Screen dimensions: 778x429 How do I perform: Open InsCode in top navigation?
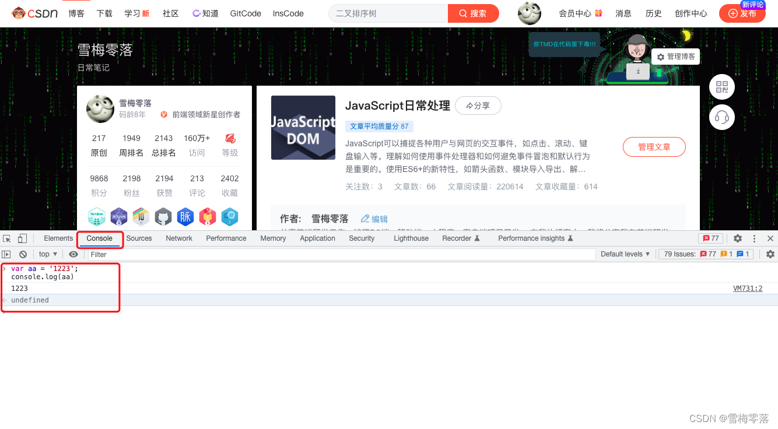(288, 13)
